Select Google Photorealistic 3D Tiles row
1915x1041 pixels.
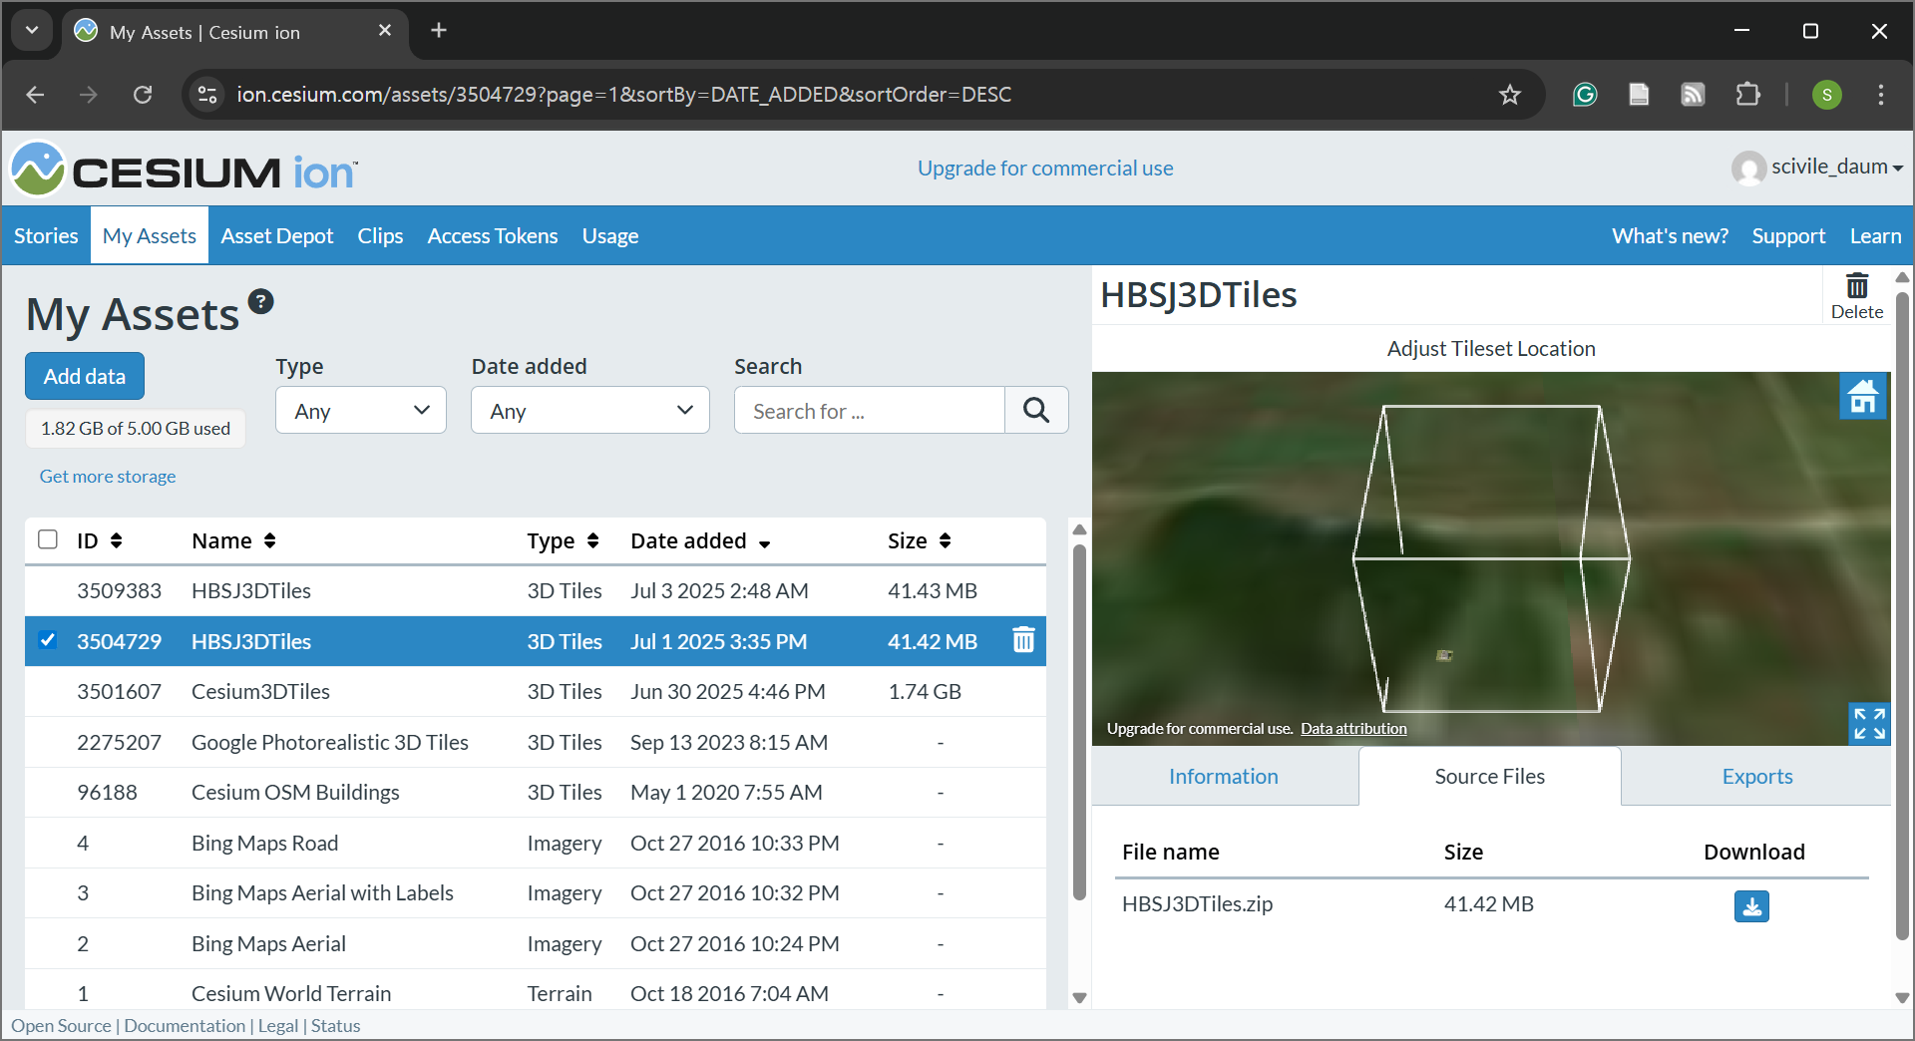536,742
